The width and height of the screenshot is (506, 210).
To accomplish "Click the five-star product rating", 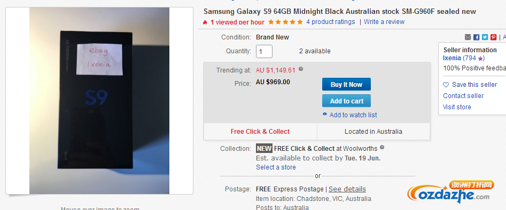I will (285, 22).
